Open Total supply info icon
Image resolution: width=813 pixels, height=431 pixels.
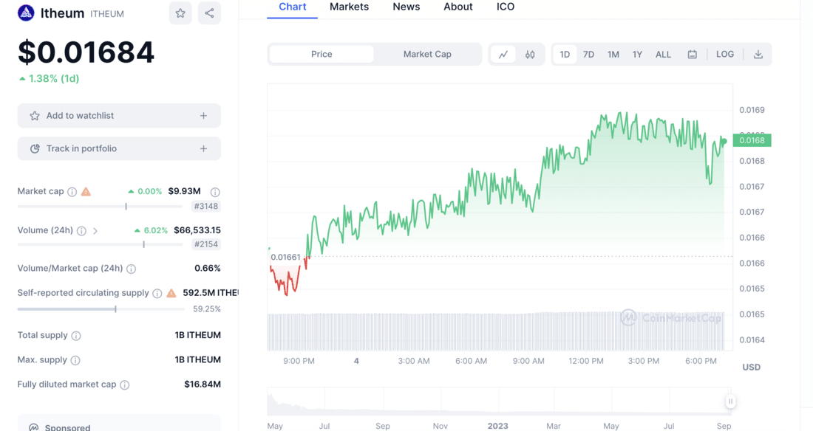[76, 336]
